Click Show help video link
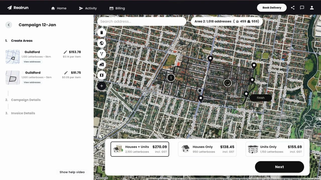The height and width of the screenshot is (180, 321). coord(72,172)
